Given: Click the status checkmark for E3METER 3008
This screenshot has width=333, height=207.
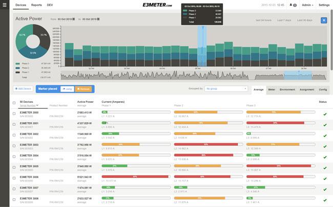Looking at the screenshot, I should (x=325, y=200).
